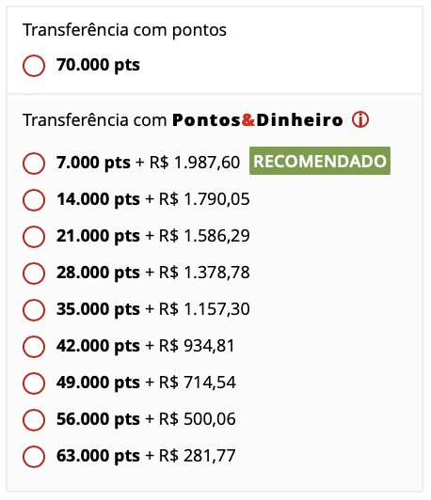The image size is (431, 500).
Task: Choose the 7.000 pts radio option
Action: click(x=34, y=164)
